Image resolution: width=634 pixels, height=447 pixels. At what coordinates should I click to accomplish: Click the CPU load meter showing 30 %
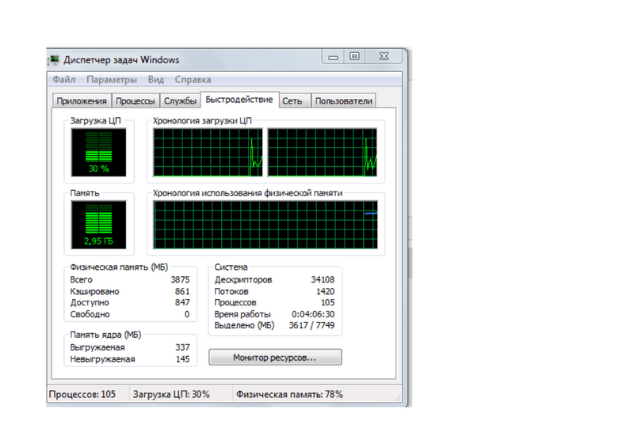pos(99,153)
